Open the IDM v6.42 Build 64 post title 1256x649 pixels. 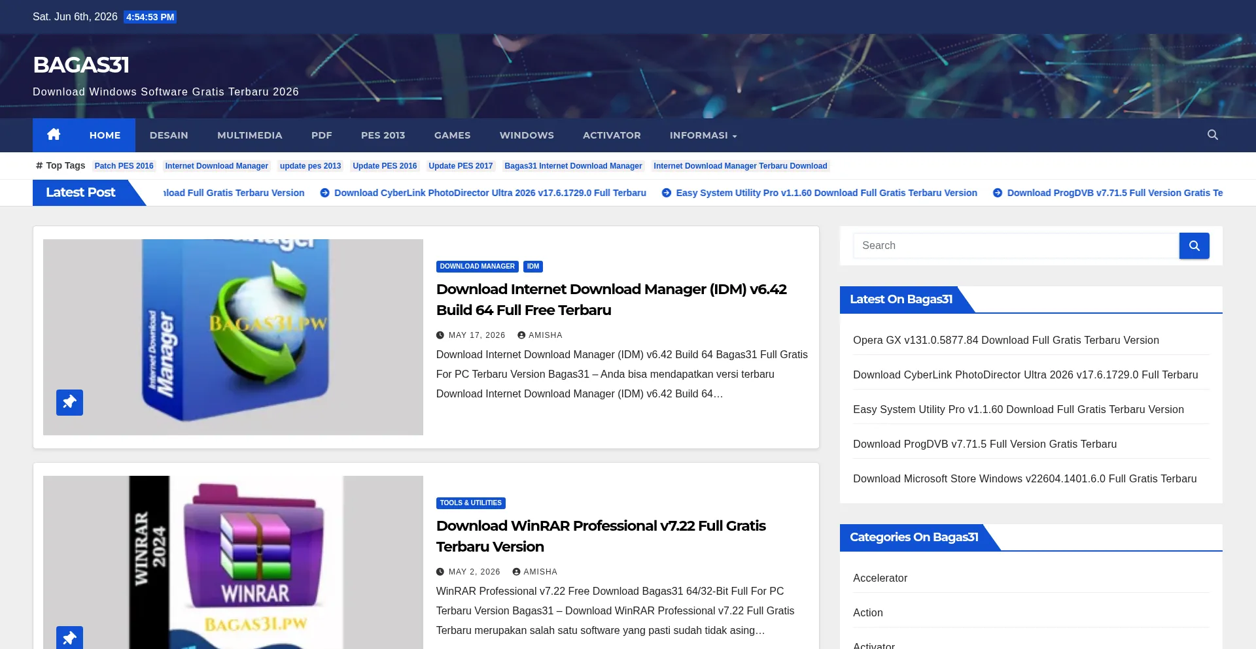click(x=612, y=299)
